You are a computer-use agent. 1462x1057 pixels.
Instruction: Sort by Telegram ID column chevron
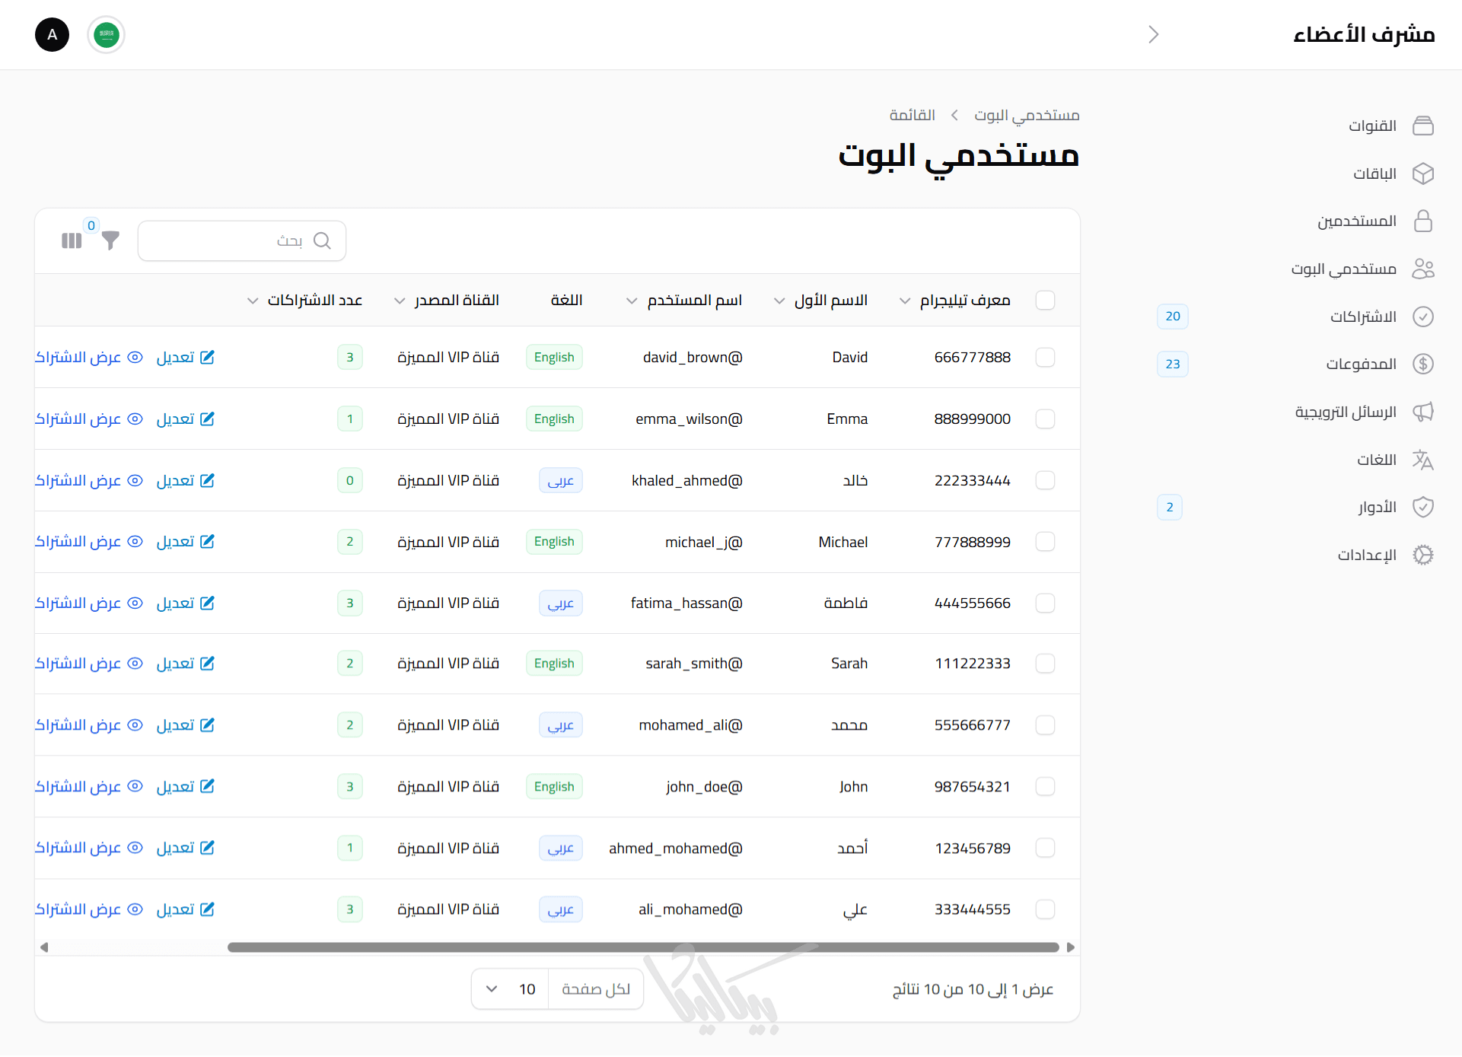904,301
